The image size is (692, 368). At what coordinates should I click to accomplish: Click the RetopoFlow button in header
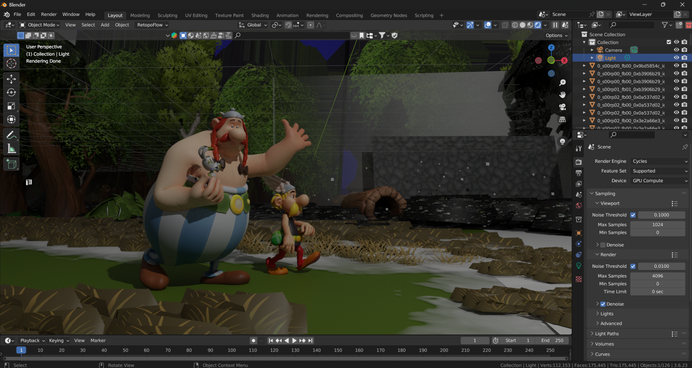tap(152, 25)
